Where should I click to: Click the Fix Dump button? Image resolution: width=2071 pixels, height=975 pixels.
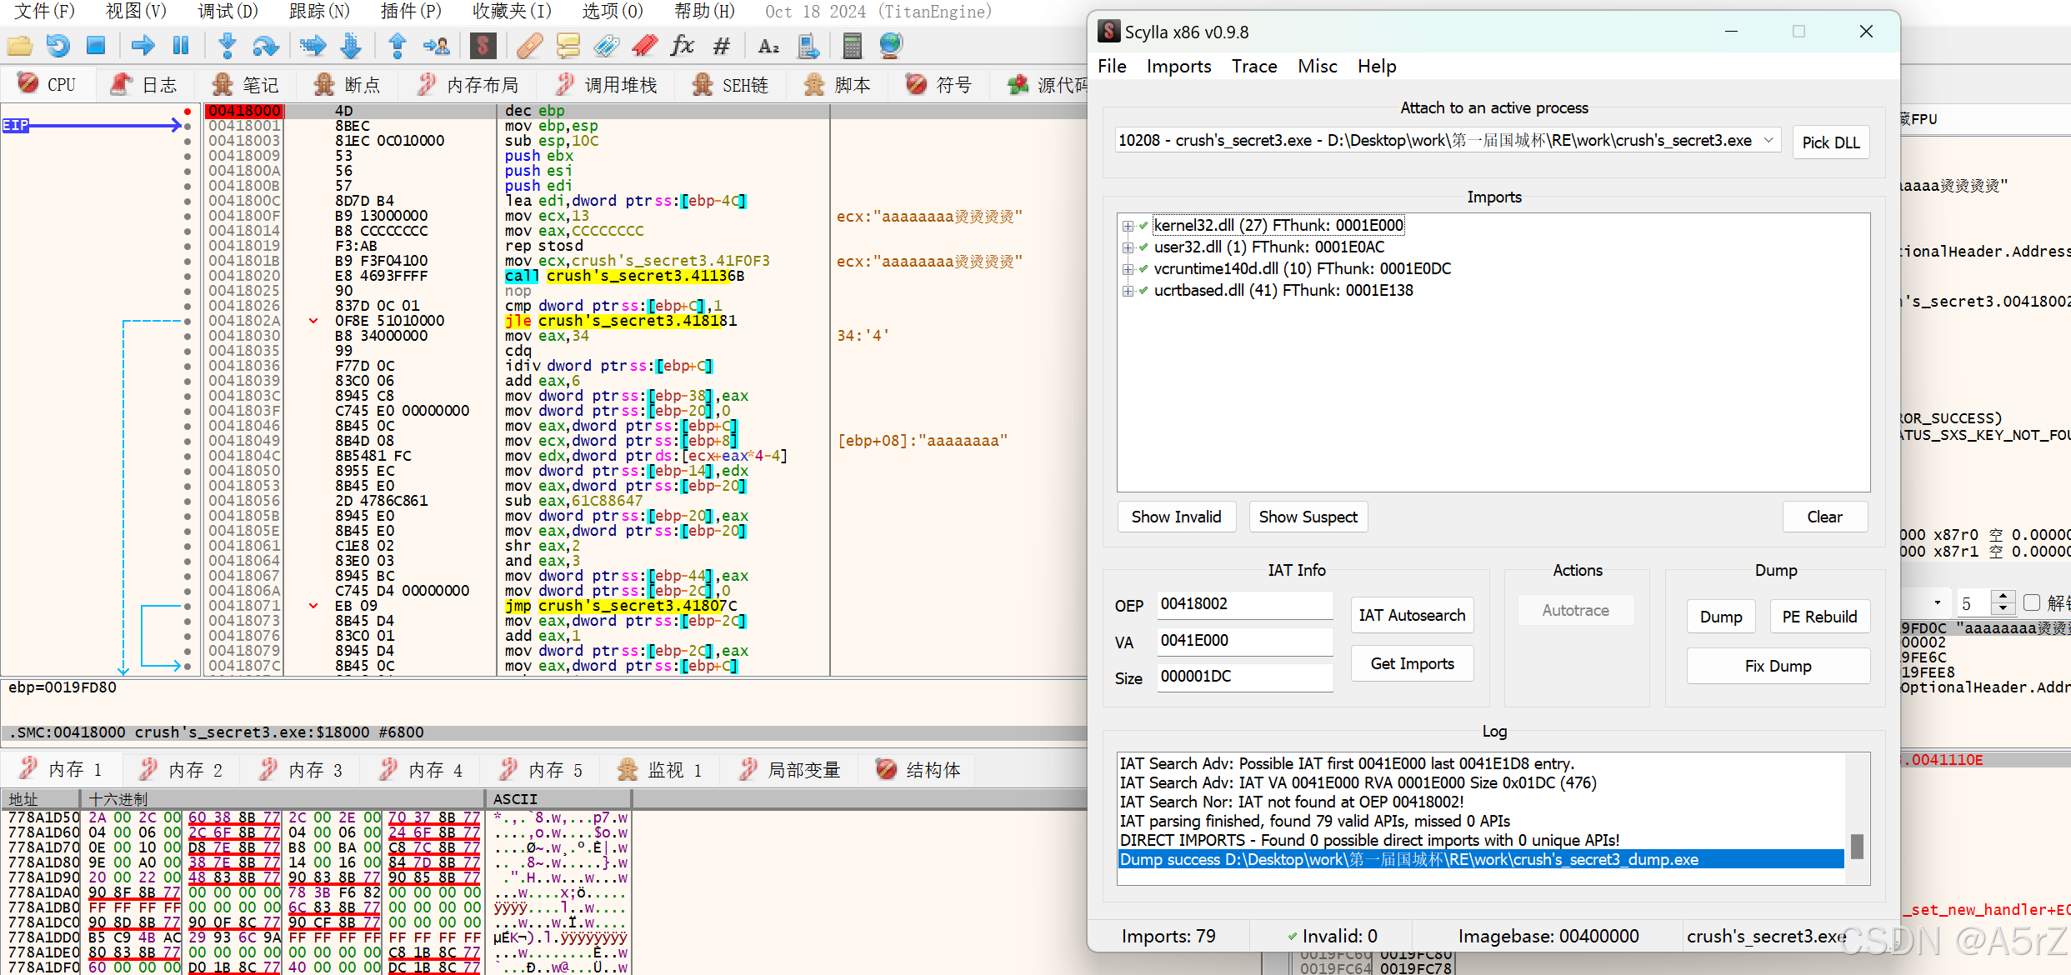point(1778,666)
